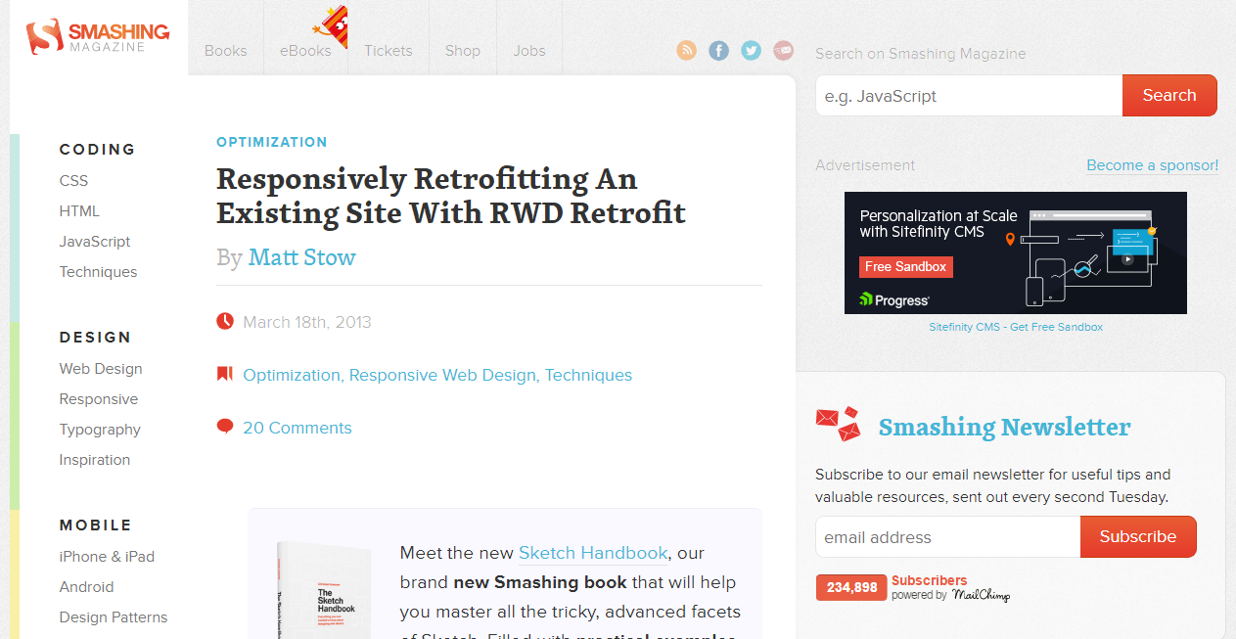This screenshot has width=1236, height=639.
Task: Click the email address input field
Action: [x=947, y=537]
